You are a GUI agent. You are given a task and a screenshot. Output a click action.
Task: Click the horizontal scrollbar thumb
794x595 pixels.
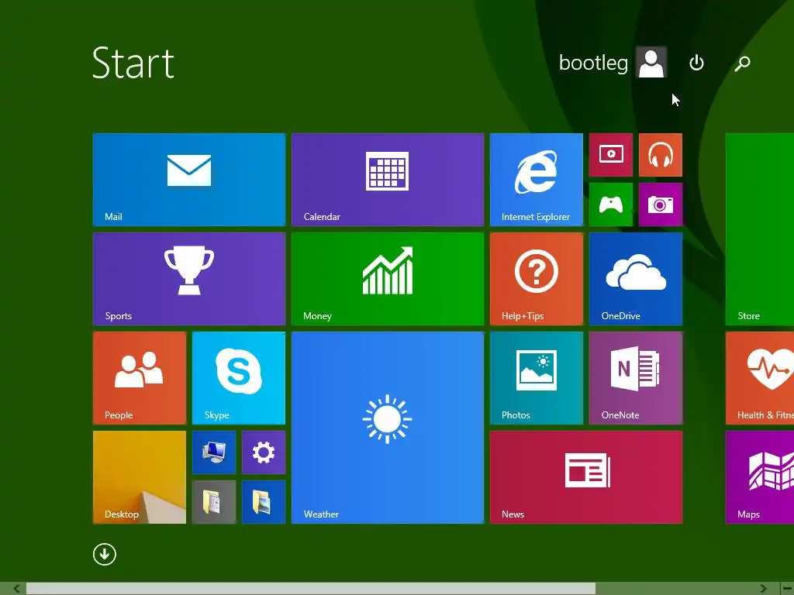(x=311, y=589)
